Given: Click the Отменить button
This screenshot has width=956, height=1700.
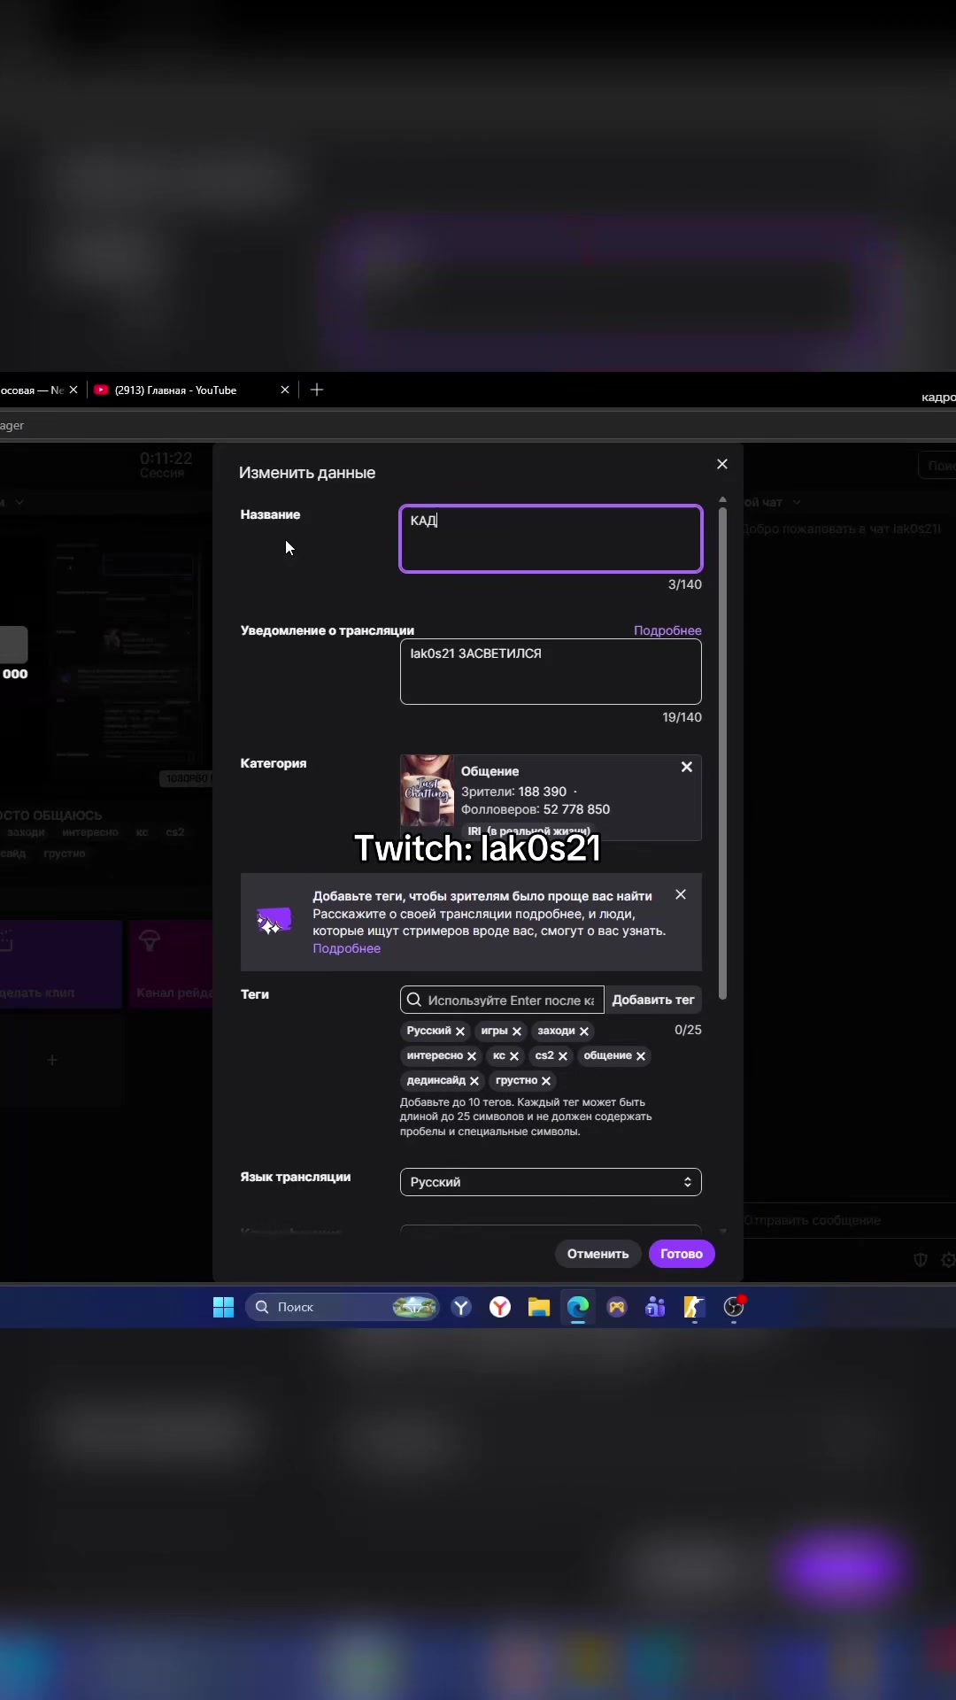Looking at the screenshot, I should tap(597, 1254).
